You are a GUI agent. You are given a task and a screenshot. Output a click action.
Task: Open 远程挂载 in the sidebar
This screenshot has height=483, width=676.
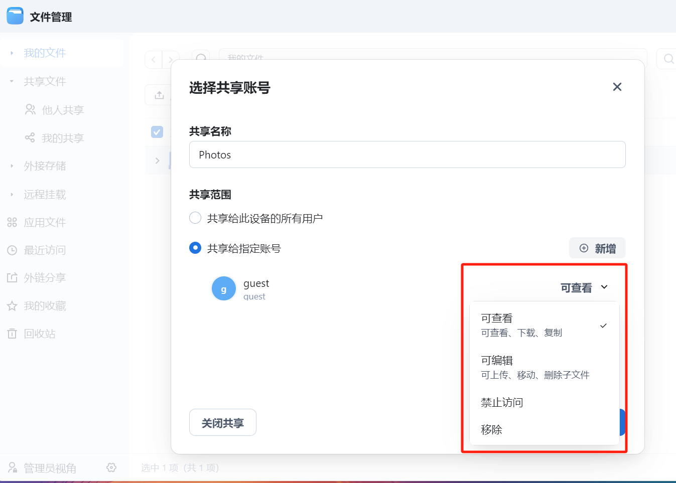[x=45, y=195]
